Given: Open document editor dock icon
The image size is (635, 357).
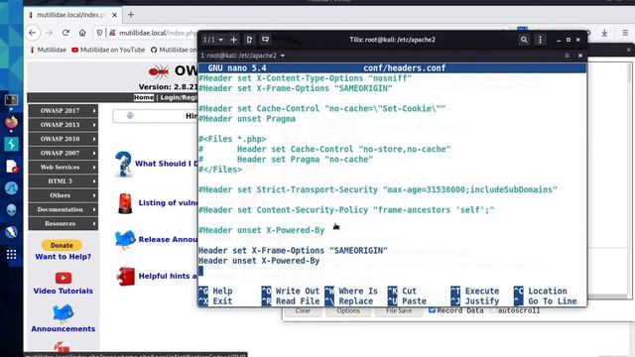Looking at the screenshot, I should [x=11, y=167].
